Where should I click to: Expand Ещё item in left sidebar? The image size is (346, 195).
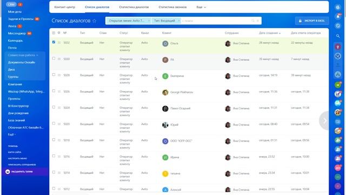[x=12, y=134]
